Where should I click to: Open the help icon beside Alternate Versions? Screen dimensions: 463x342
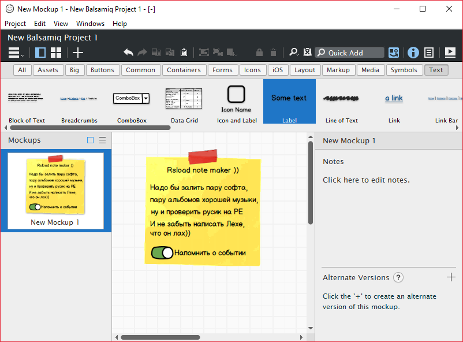pos(398,277)
